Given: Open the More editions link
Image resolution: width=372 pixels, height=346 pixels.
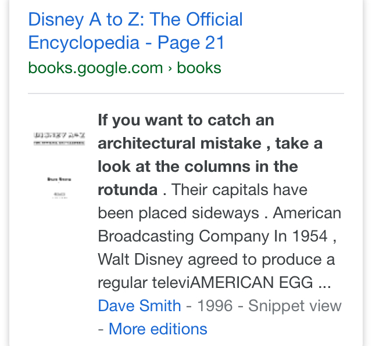Looking at the screenshot, I should pyautogui.click(x=158, y=329).
